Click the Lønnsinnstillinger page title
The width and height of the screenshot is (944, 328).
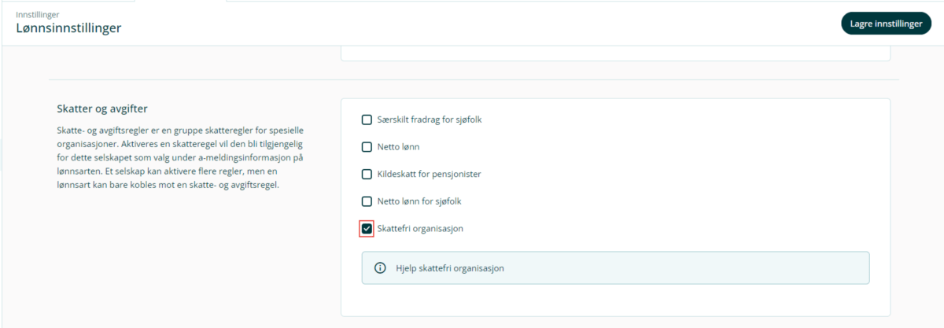[x=68, y=28]
